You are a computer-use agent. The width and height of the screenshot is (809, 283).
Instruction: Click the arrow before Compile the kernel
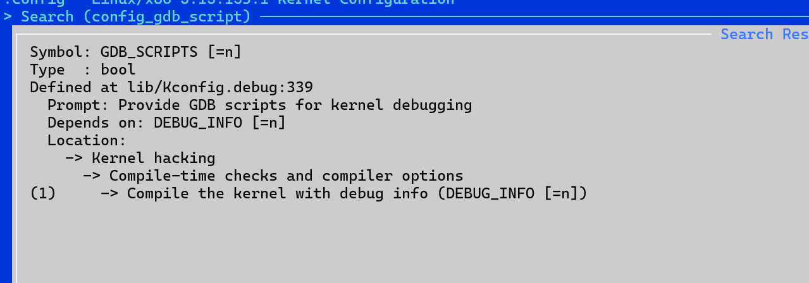[109, 193]
